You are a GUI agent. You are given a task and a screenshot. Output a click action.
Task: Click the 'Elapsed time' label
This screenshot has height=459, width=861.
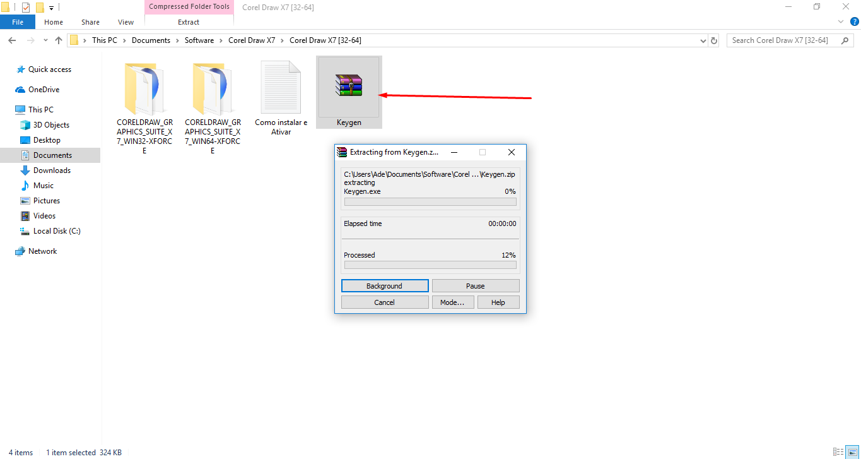coord(363,224)
